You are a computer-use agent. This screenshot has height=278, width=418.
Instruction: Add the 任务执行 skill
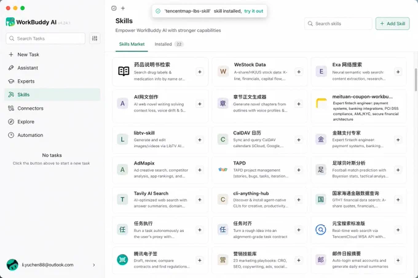[x=200, y=230]
